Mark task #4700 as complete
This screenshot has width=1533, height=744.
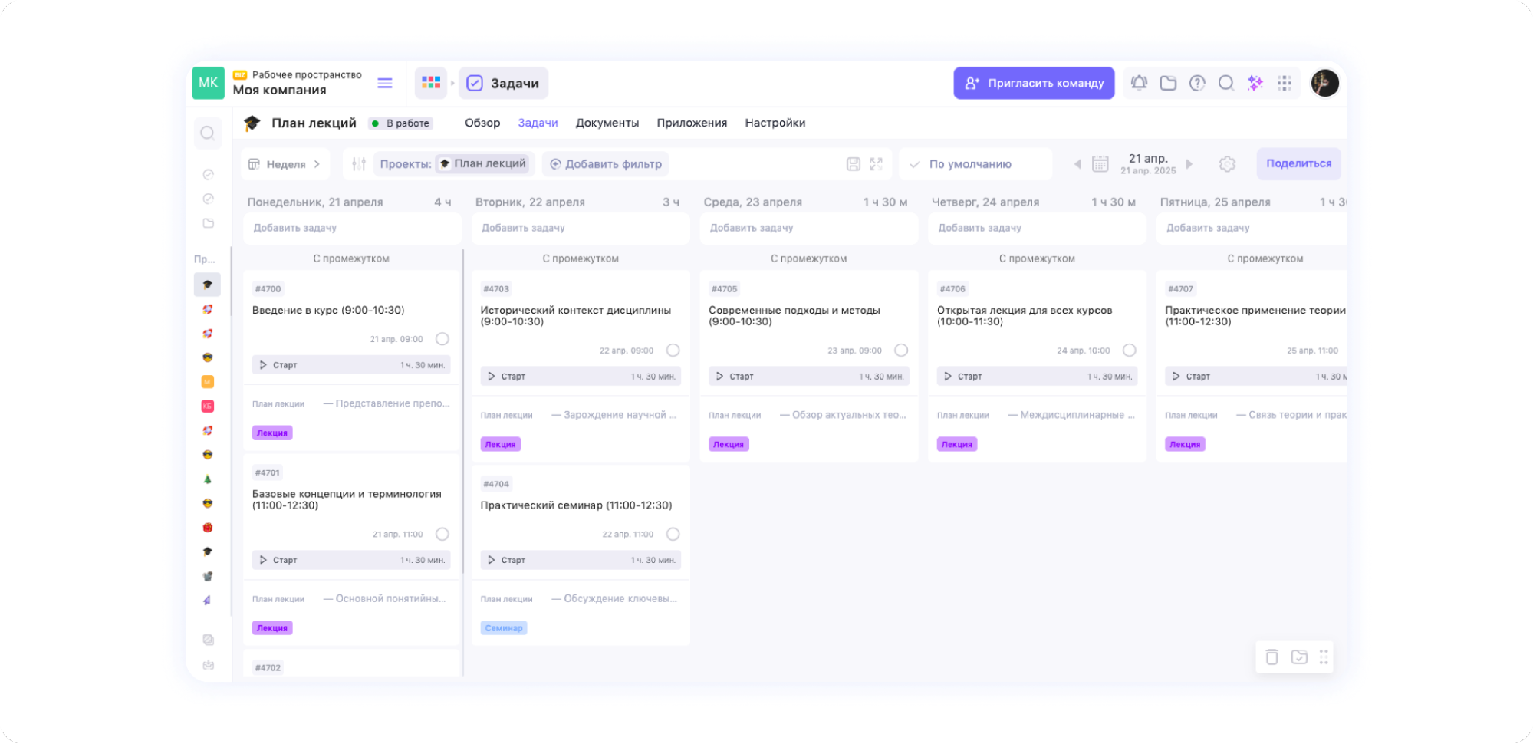[x=442, y=339]
